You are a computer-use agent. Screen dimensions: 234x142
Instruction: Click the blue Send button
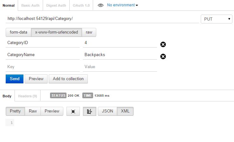pos(15,79)
